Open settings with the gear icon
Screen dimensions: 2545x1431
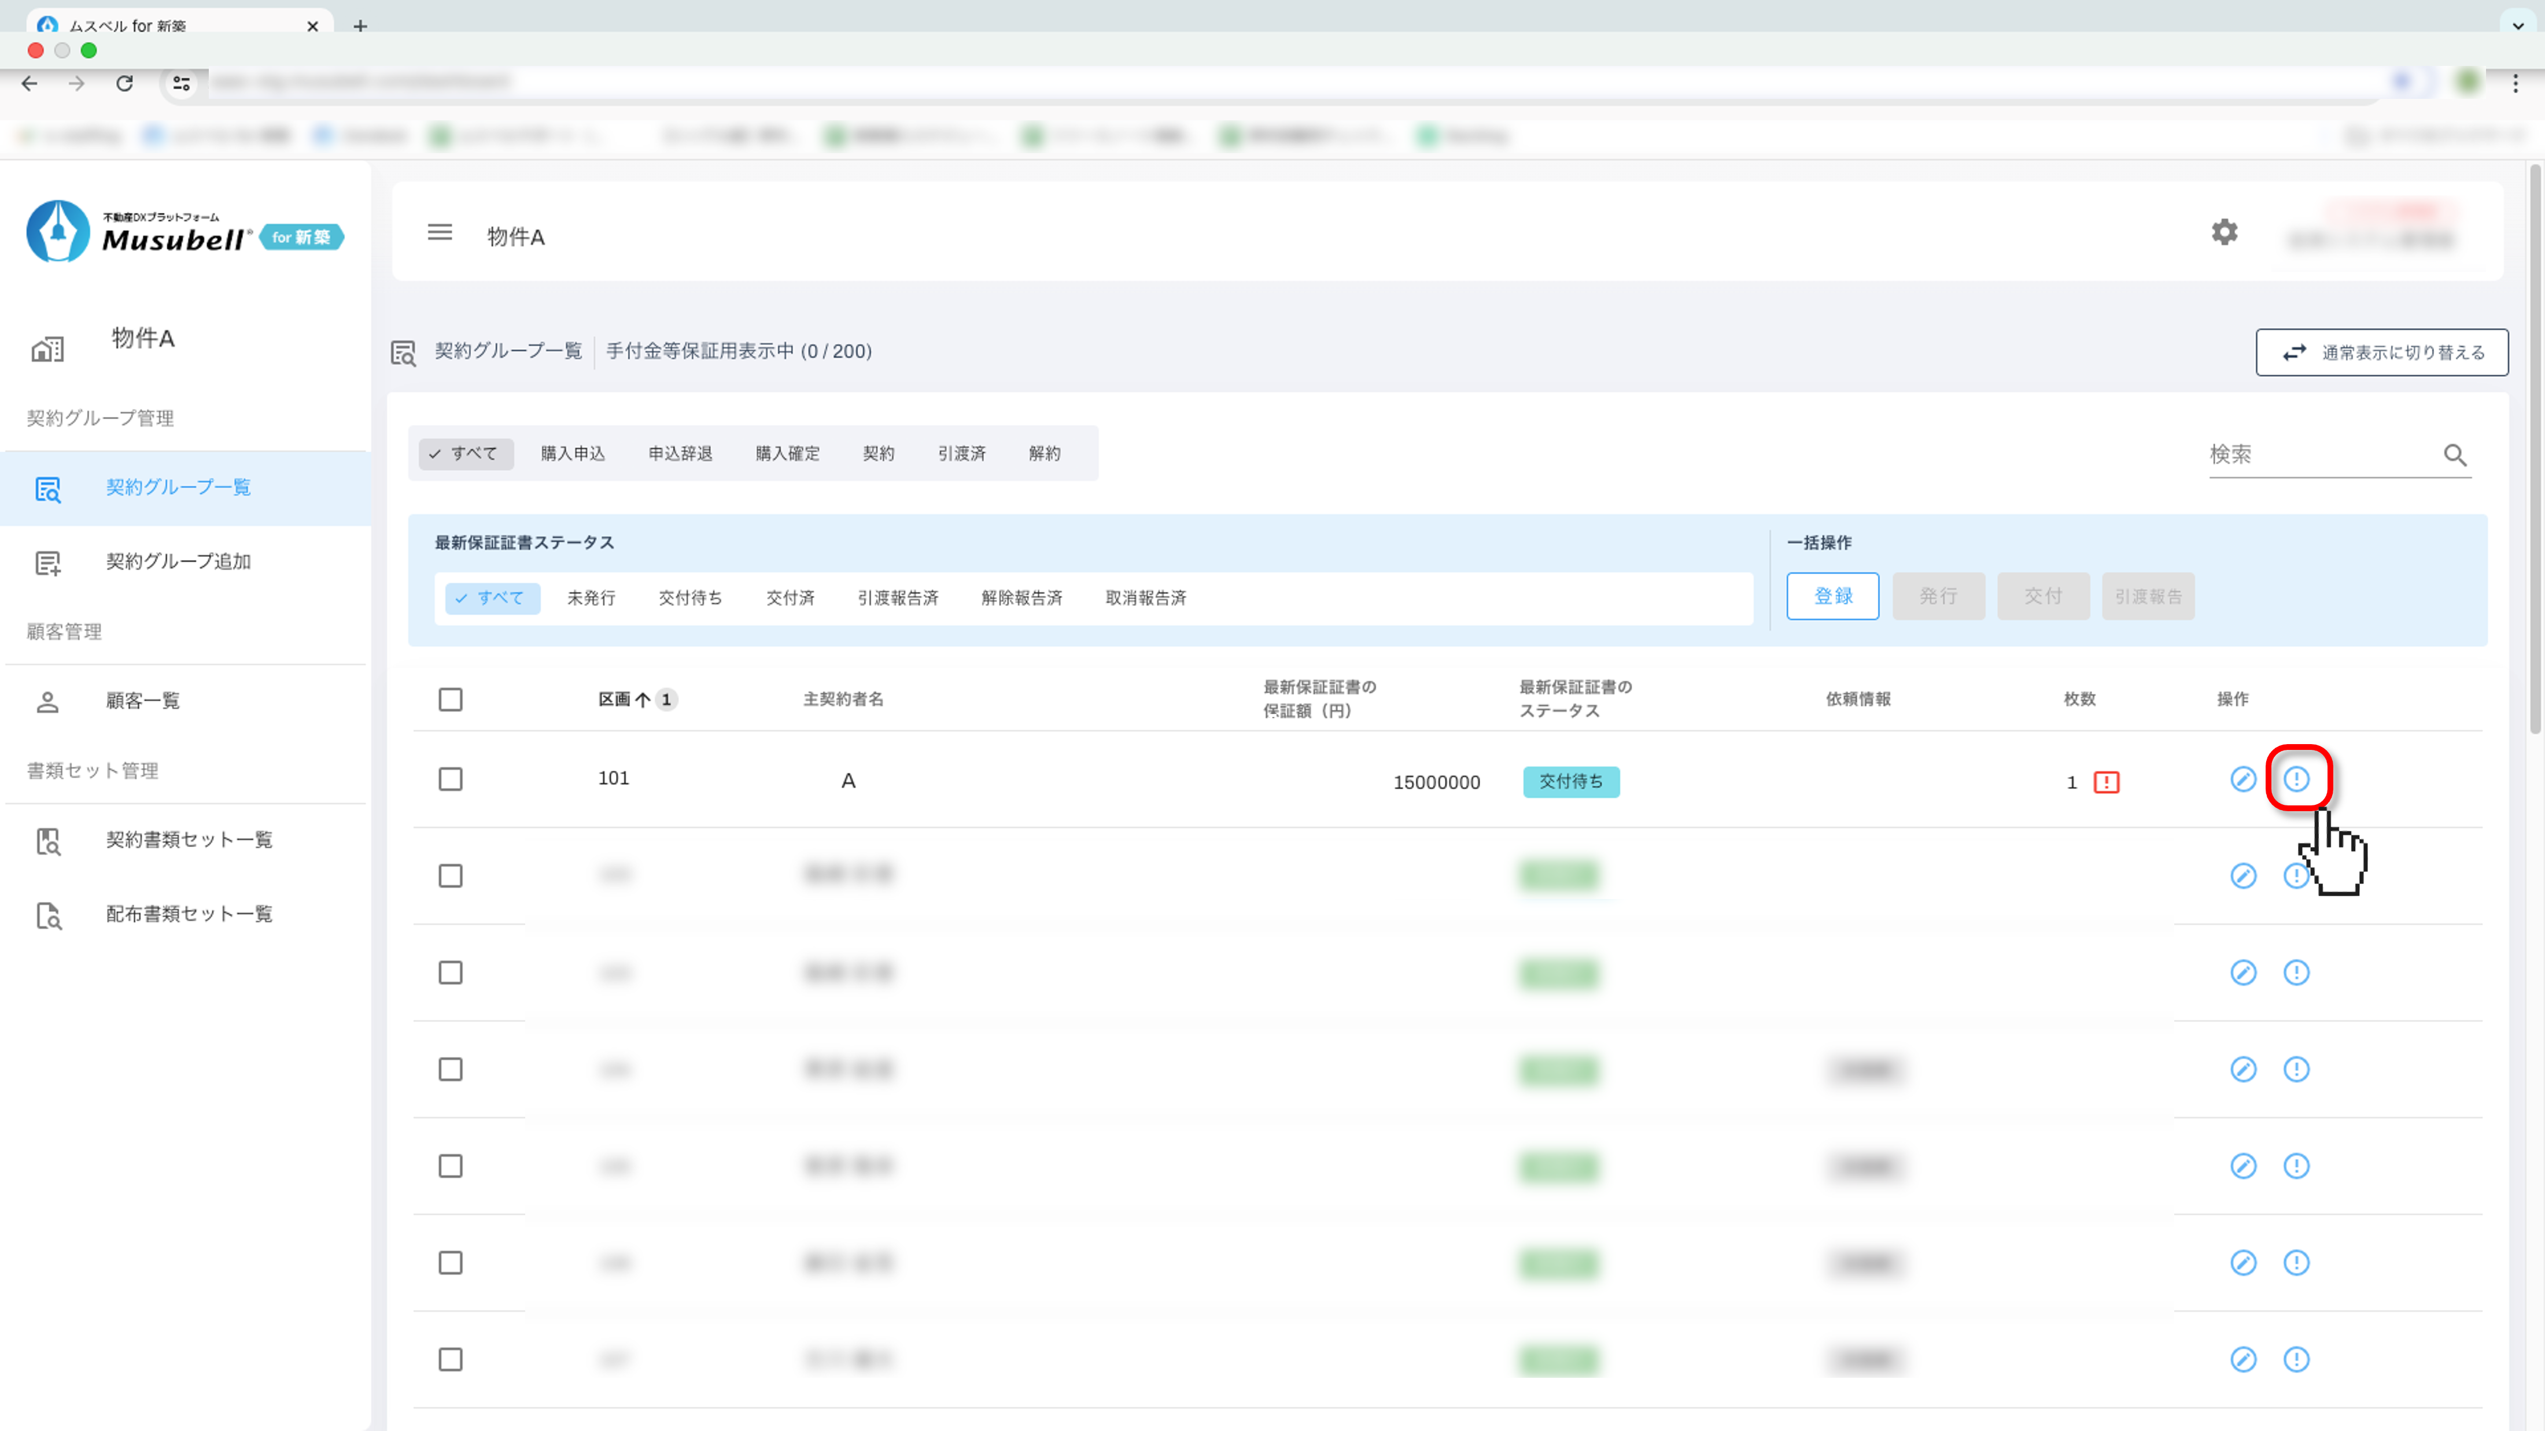click(x=2224, y=233)
